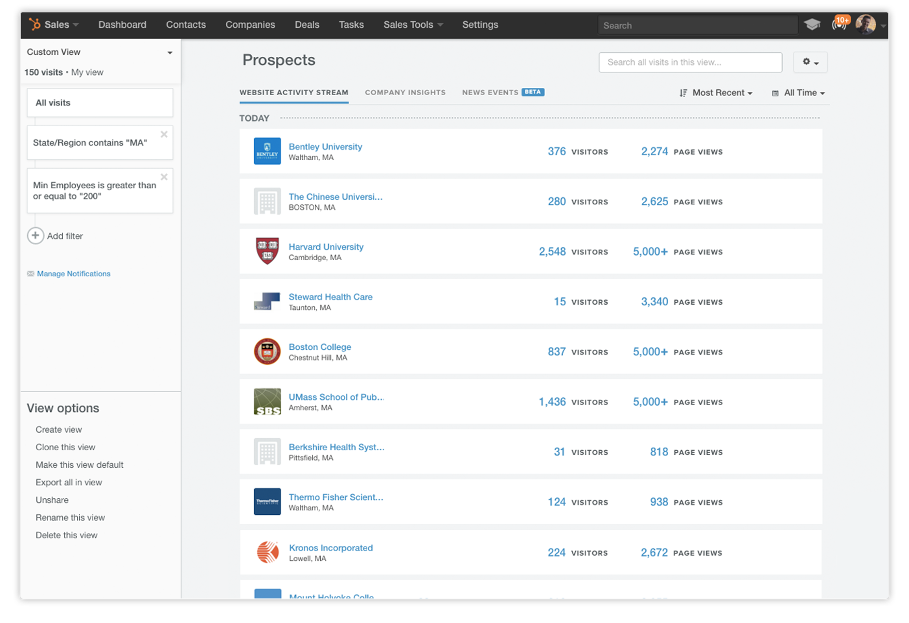Click the 150 visits count text
The image size is (909, 623).
tap(43, 72)
